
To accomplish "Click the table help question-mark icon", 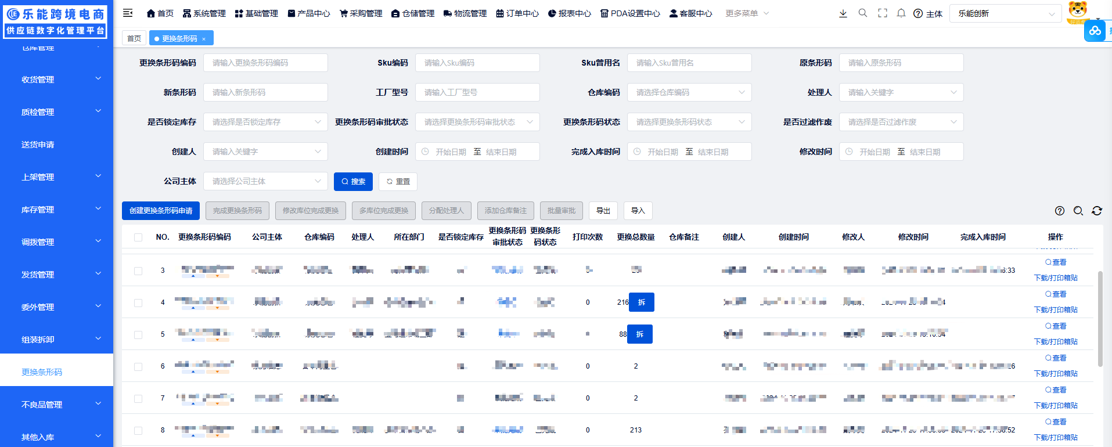I will coord(1060,211).
